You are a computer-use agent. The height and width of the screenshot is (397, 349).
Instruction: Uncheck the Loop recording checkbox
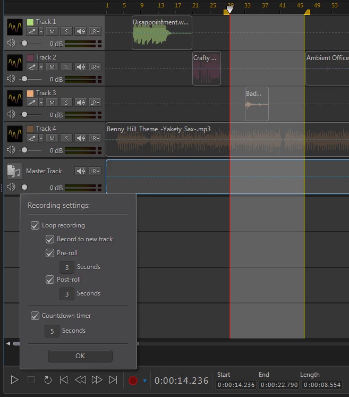[x=35, y=225]
